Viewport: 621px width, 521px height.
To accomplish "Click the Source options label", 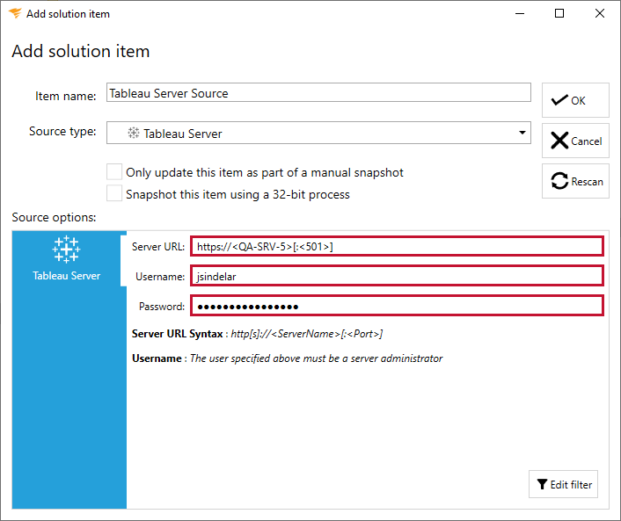I will [54, 217].
